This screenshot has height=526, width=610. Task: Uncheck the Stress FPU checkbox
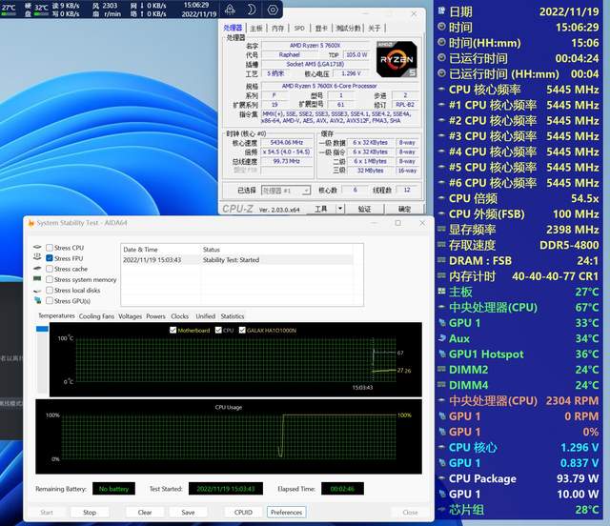(50, 258)
